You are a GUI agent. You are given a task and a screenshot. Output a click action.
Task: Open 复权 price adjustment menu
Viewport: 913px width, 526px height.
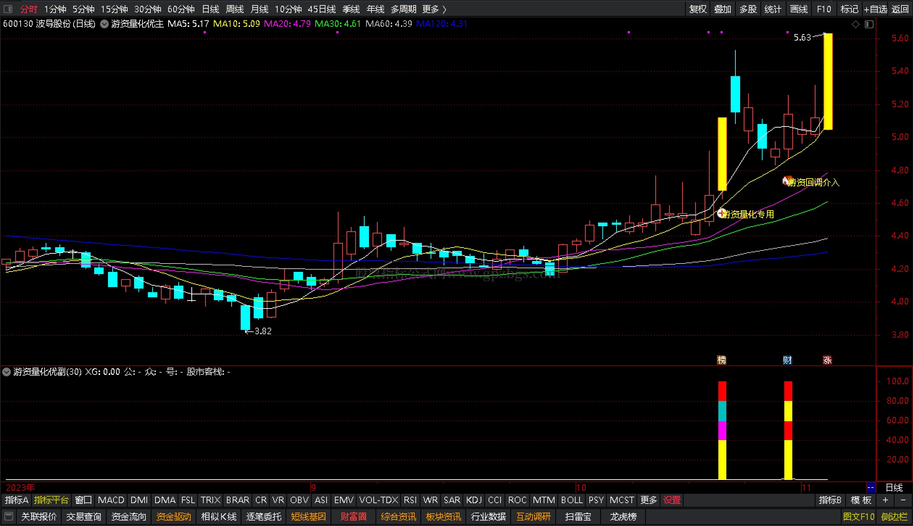pyautogui.click(x=698, y=9)
